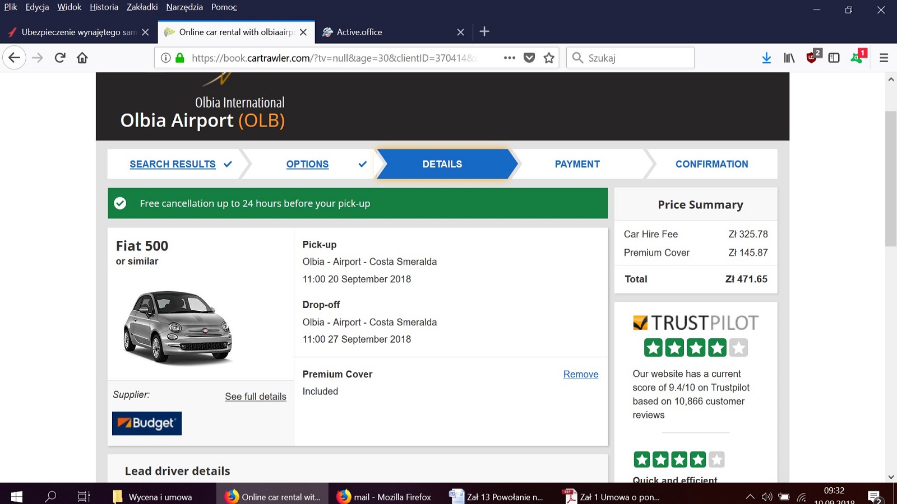Click the scrollbar down arrow

click(891, 477)
